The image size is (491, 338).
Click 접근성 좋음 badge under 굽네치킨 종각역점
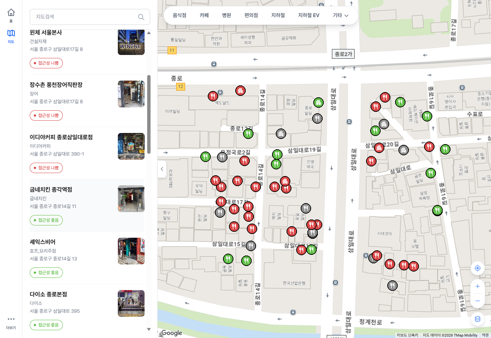pos(46,220)
